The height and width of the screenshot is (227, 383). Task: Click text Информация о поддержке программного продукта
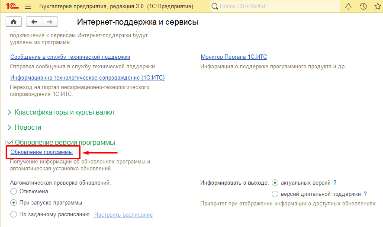[266, 67]
